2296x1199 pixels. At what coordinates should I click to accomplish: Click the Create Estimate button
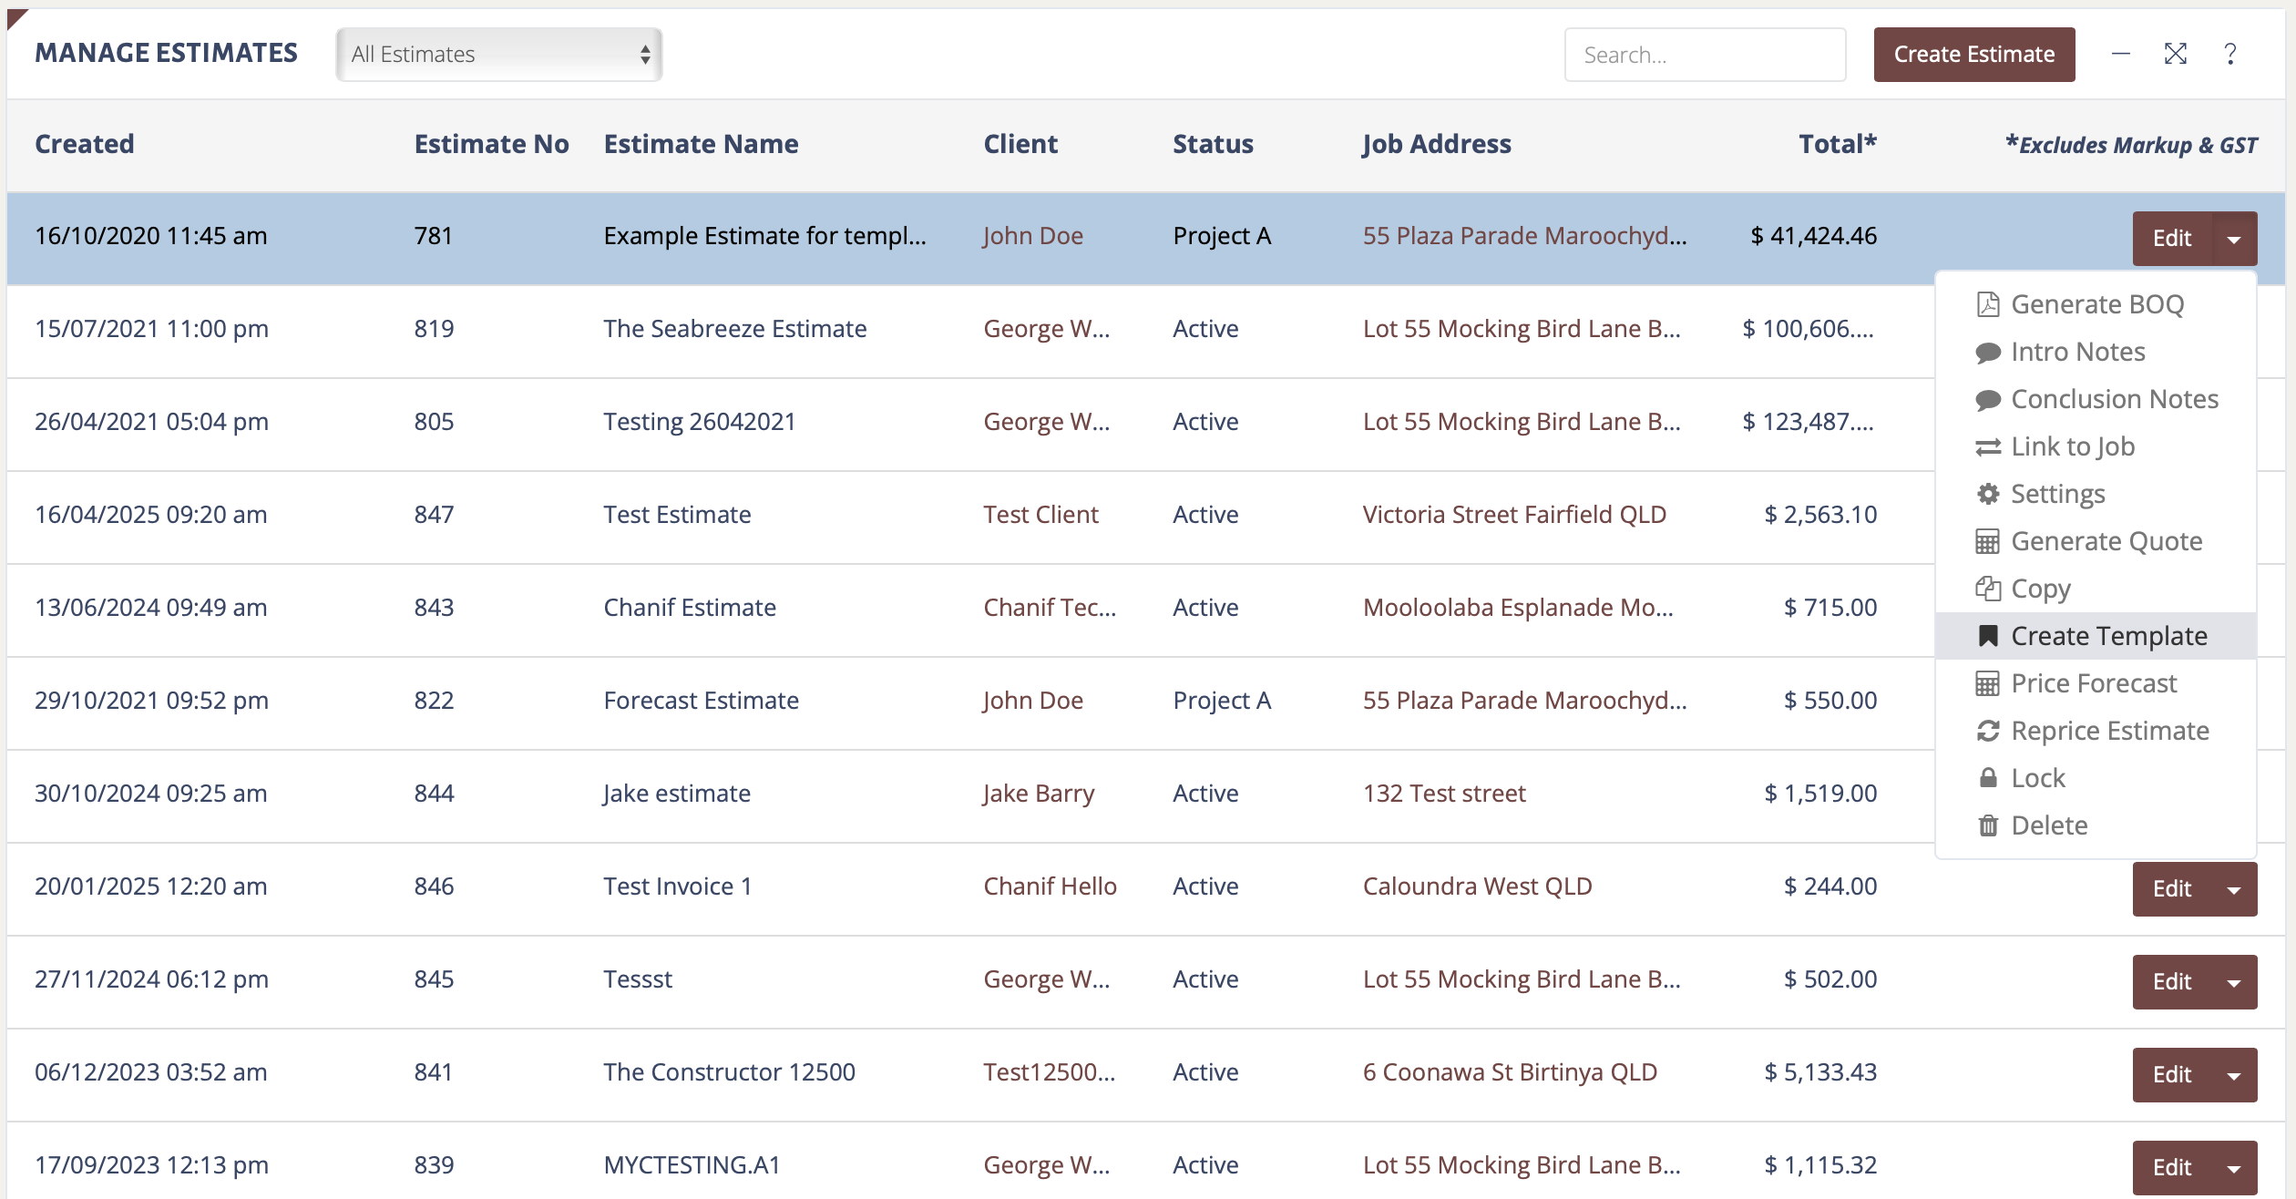[x=1973, y=55]
